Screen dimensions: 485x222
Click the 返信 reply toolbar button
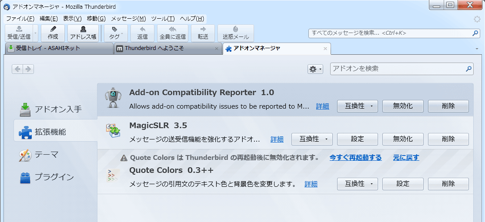[x=143, y=33]
